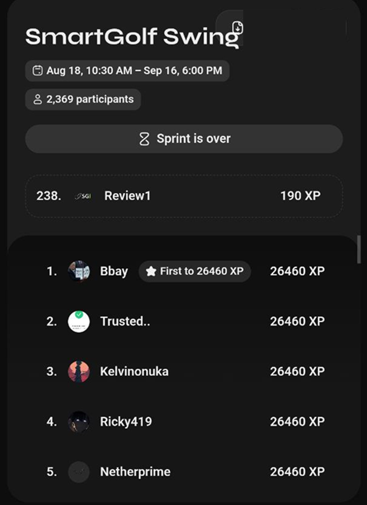Screen dimensions: 367x505
Task: Click the participants person icon
Action: 38,99
